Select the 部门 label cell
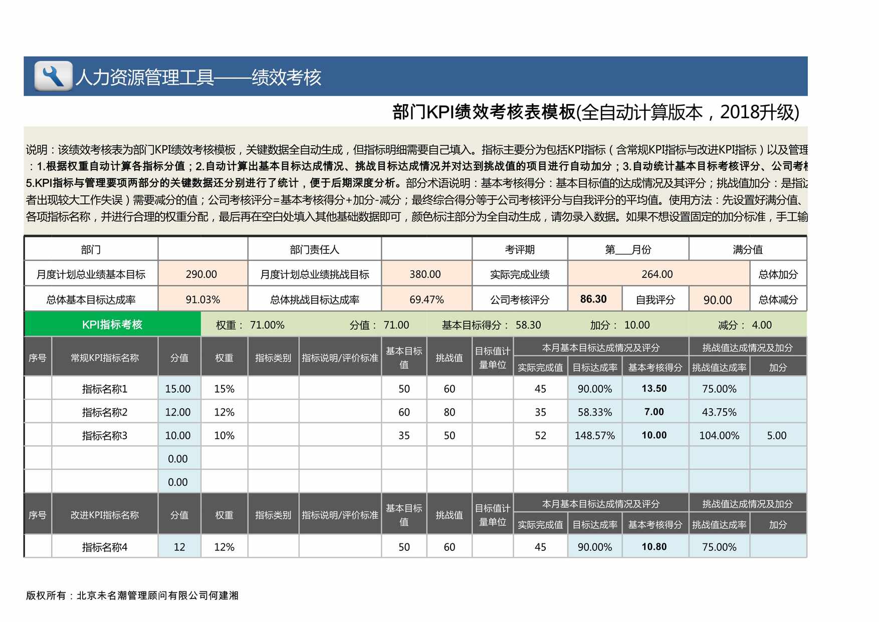 (x=91, y=249)
